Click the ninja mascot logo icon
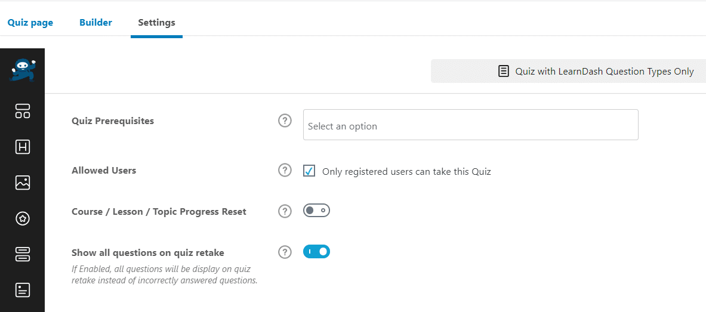 22,70
